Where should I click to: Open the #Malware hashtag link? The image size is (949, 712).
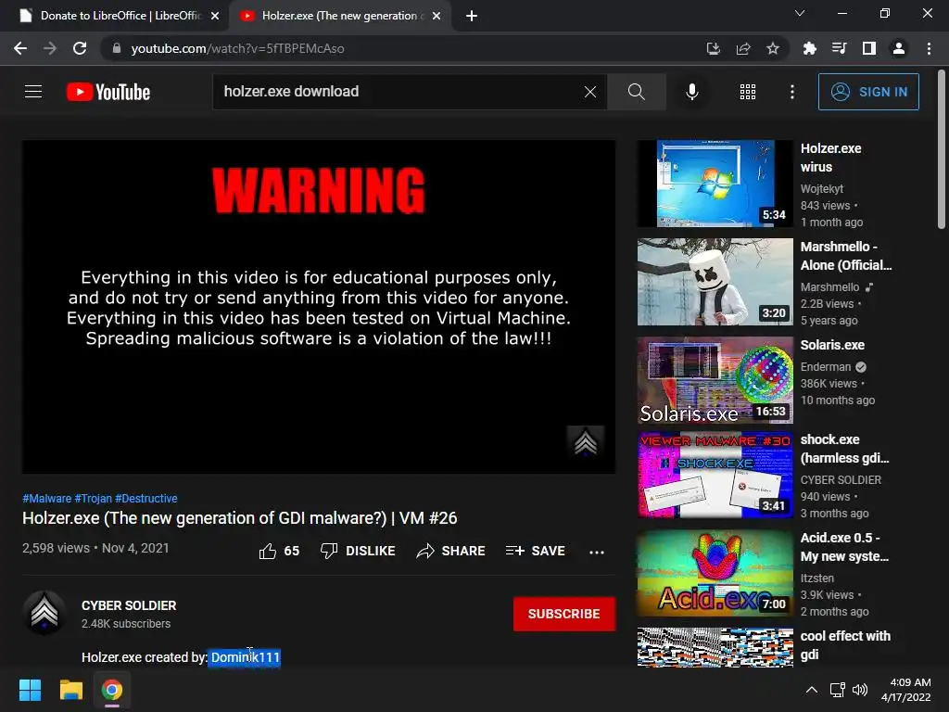[x=46, y=498]
